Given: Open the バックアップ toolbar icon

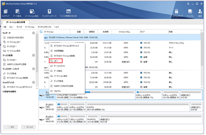Looking at the screenshot, I should pos(6,13).
